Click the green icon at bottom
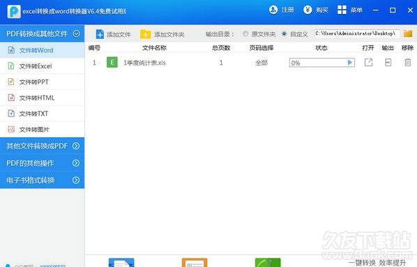 [268, 263]
